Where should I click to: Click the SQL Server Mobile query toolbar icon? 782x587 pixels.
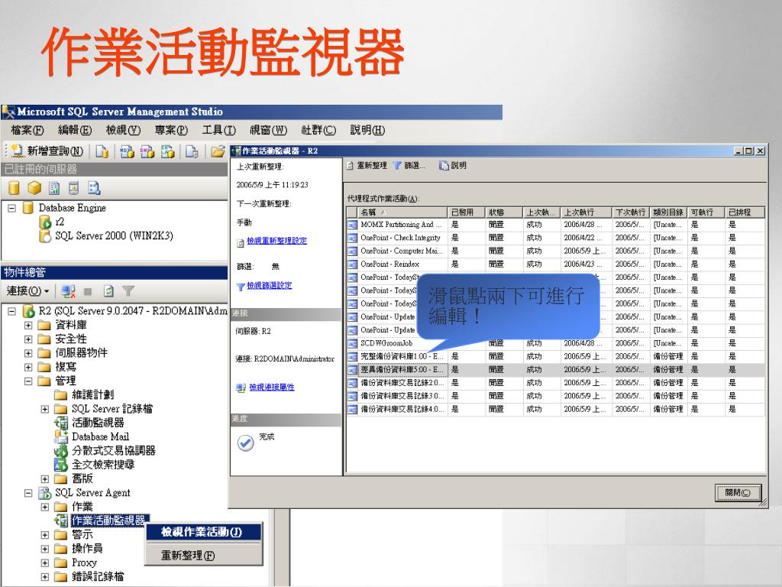click(x=192, y=151)
